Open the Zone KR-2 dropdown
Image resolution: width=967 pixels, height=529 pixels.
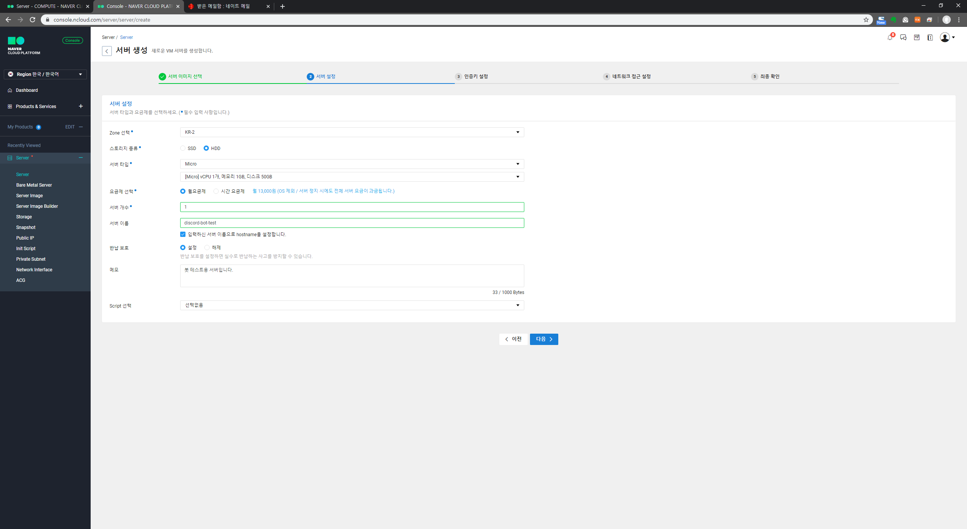(352, 132)
